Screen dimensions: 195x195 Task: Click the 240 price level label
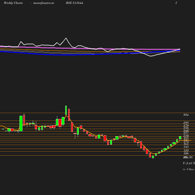click(x=186, y=131)
